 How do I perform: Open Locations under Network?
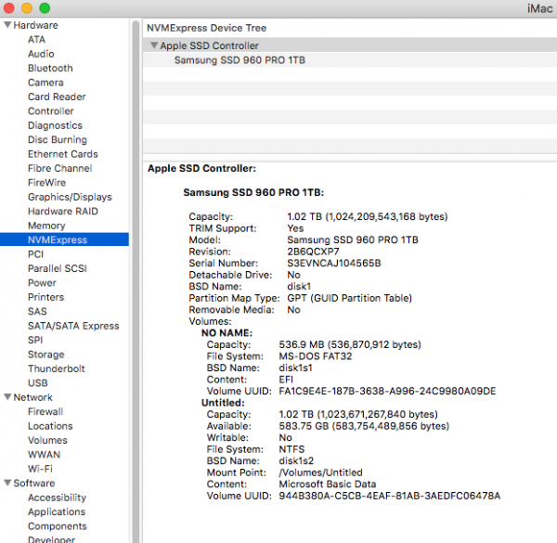pyautogui.click(x=50, y=426)
